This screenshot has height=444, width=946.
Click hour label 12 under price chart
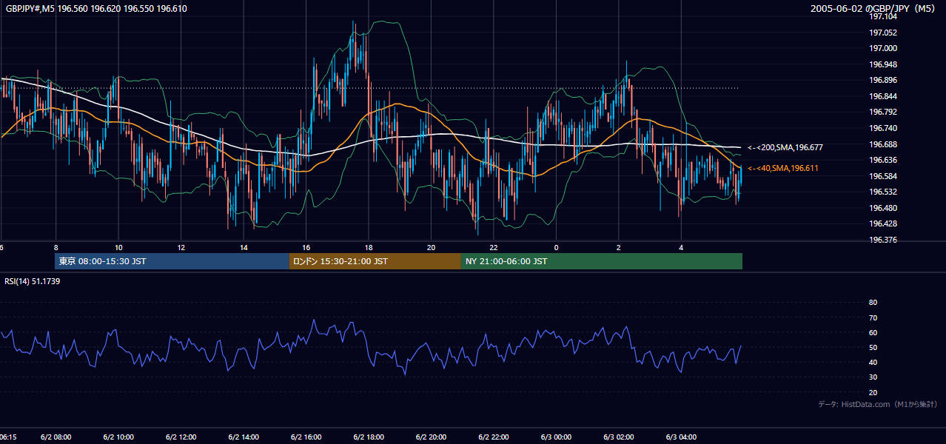pos(181,248)
